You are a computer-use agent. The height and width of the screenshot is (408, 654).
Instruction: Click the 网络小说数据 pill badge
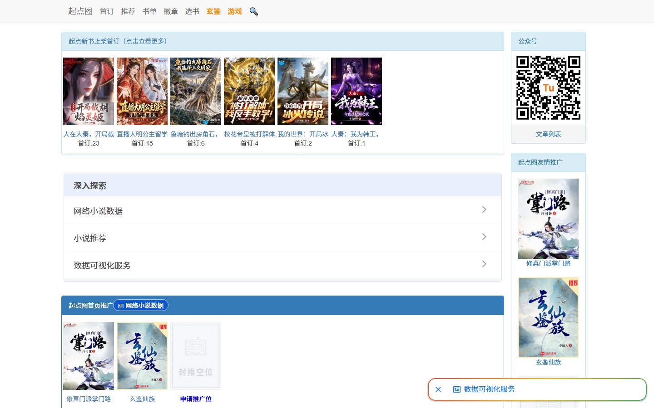click(141, 306)
